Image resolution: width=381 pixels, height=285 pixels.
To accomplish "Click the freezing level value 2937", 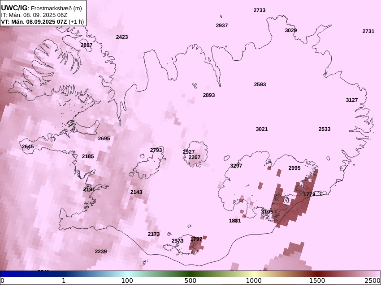I will [x=222, y=25].
